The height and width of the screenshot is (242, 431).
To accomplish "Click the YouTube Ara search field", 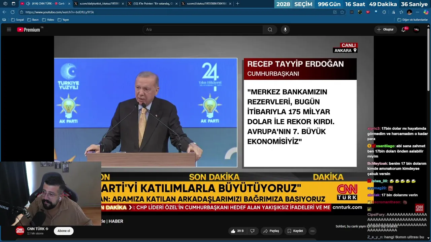I will tap(203, 30).
